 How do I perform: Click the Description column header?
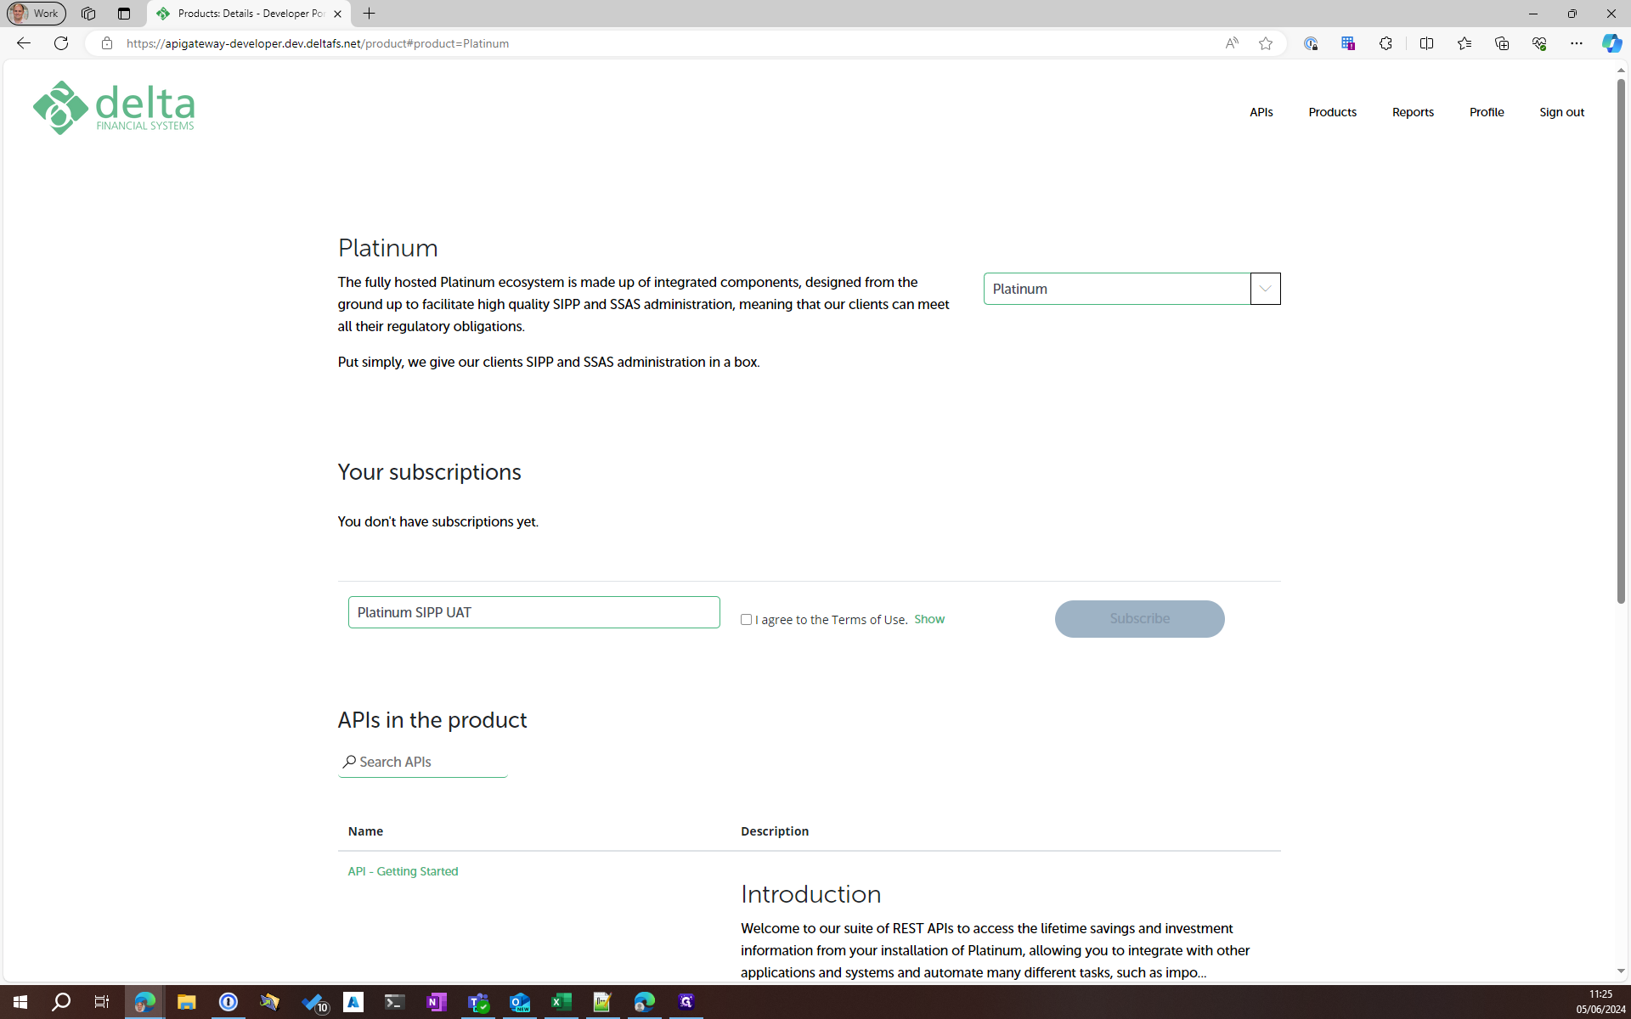pos(775,831)
